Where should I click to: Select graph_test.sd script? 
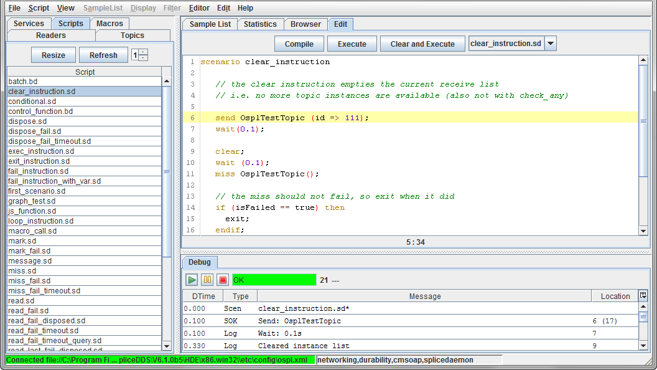[x=84, y=201]
